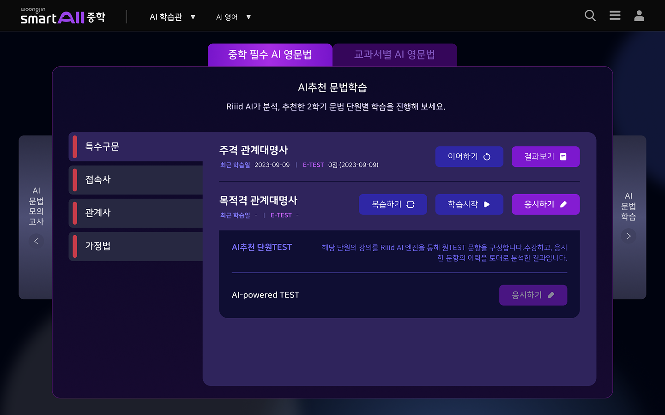Open the E-TEST score link 0점 (2023-09-09)
Viewport: 665px width, 415px height.
pos(355,165)
